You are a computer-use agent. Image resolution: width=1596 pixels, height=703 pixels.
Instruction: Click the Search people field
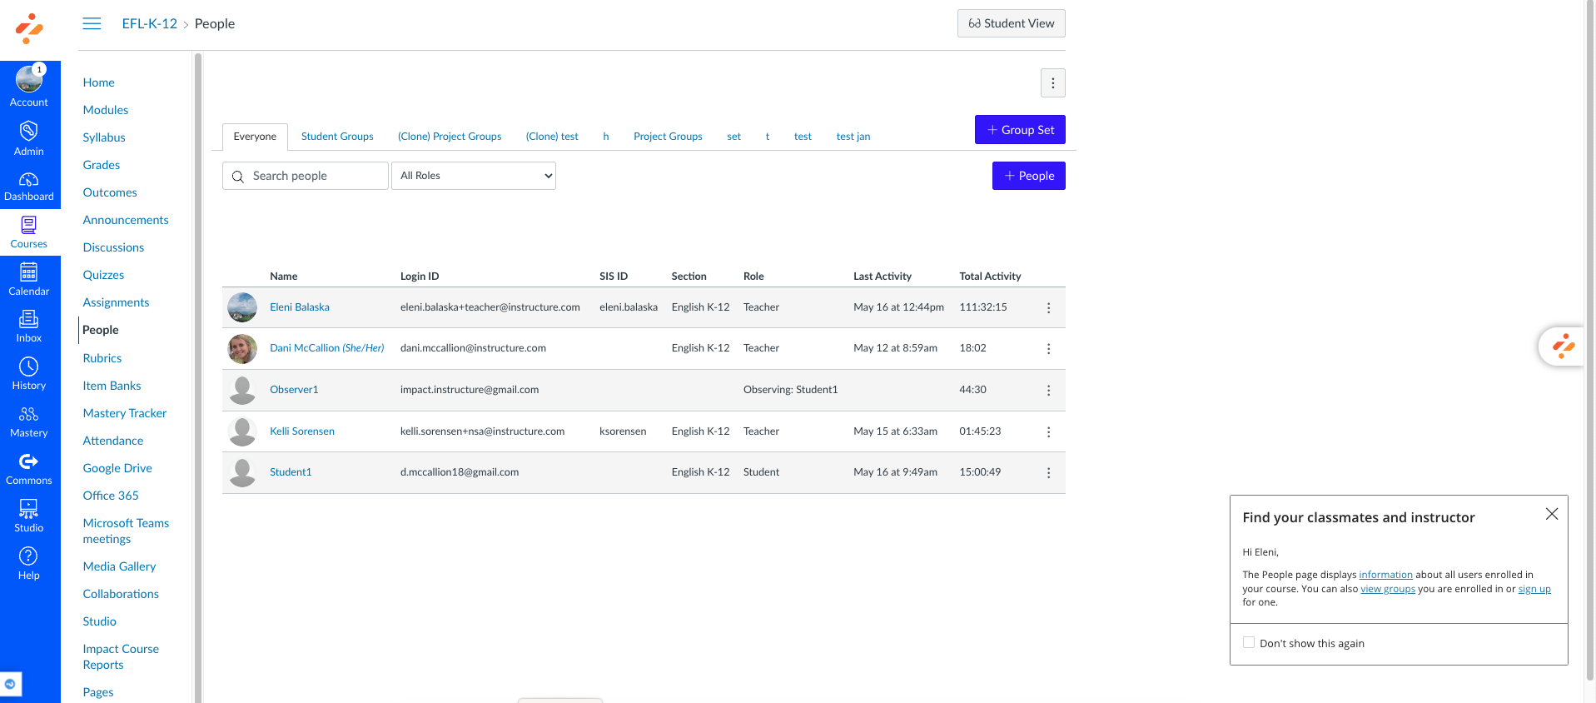(x=306, y=176)
